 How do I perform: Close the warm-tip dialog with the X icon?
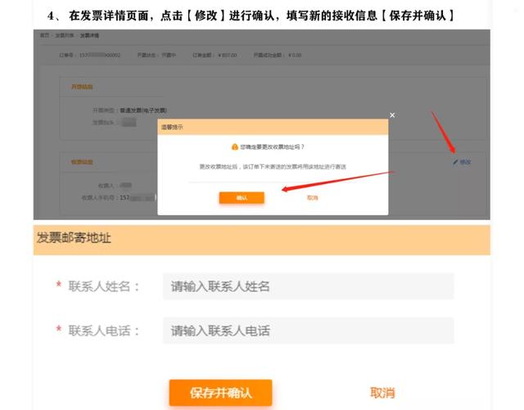[x=392, y=115]
